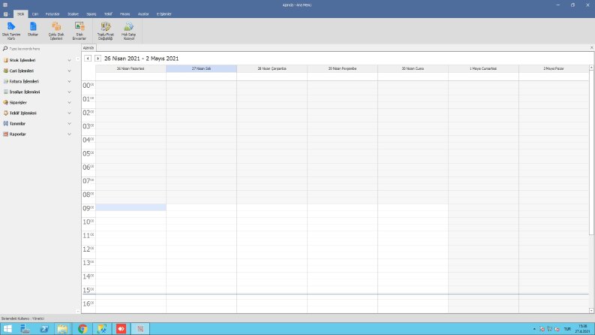The width and height of the screenshot is (595, 335).
Task: Switch to the Ayarlar ribbon tab
Action: (143, 14)
